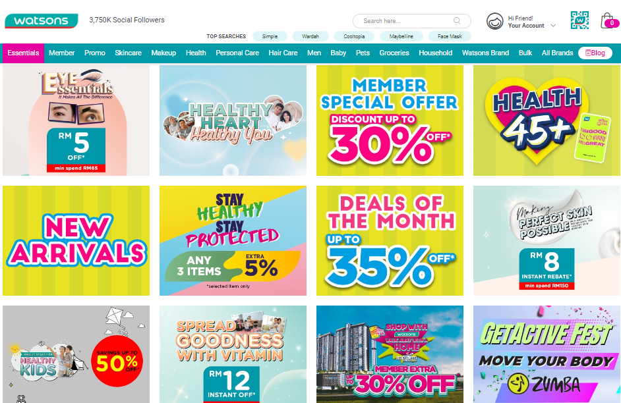Open Deals of the Month banner

pos(390,240)
